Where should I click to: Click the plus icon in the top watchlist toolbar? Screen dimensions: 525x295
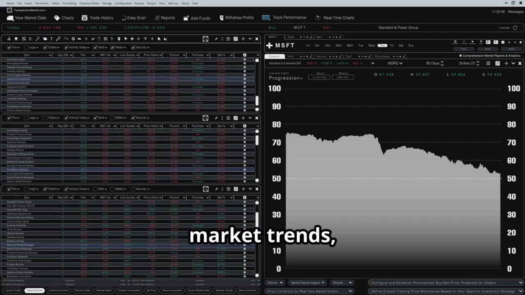(x=243, y=39)
